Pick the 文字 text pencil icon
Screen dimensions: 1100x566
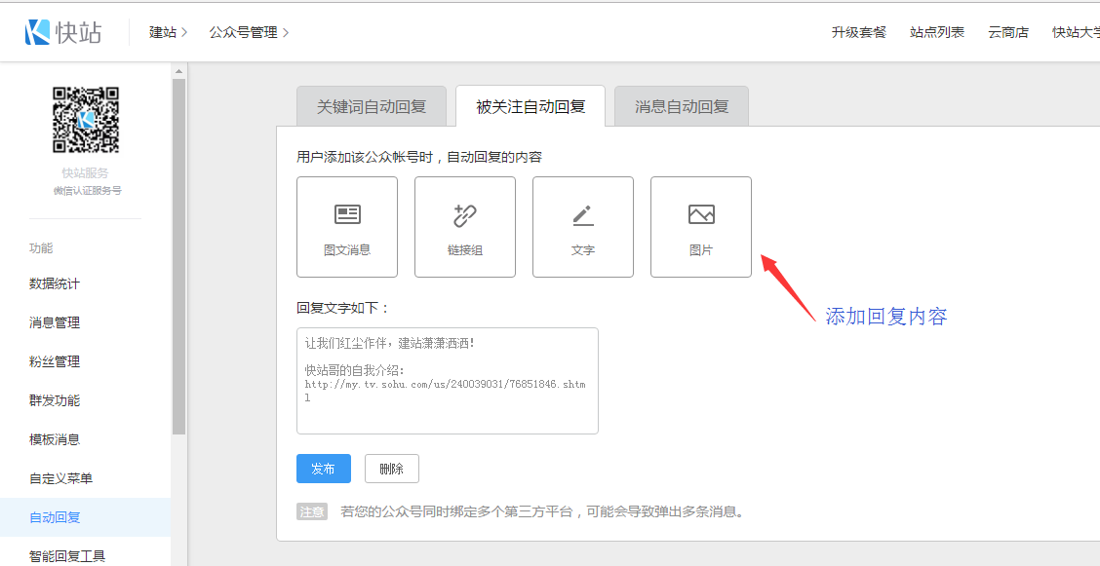click(x=583, y=215)
